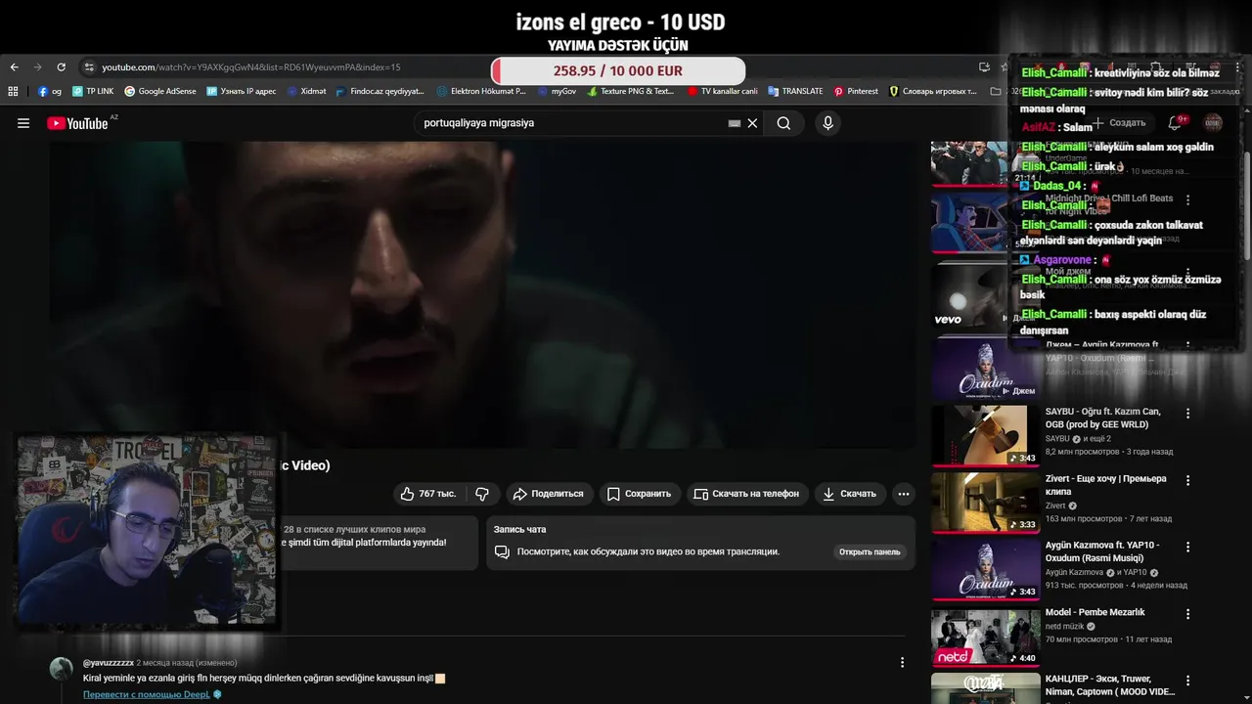Click the yavuzzzzzx comment avatar
This screenshot has width=1252, height=704.
[x=62, y=670]
